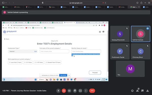152x95 pixels.
Task: Show Safari tab overview grid
Action: 149,3
